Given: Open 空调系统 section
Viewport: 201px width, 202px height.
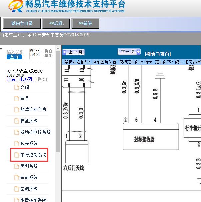Looking at the screenshot, I should (29, 189).
